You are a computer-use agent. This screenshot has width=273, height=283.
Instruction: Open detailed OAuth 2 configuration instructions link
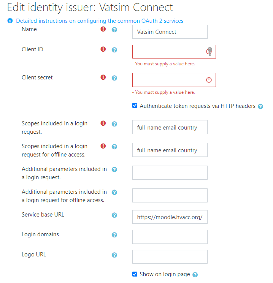[100, 21]
